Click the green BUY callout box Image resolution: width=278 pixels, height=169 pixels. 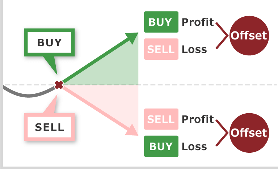(x=50, y=42)
